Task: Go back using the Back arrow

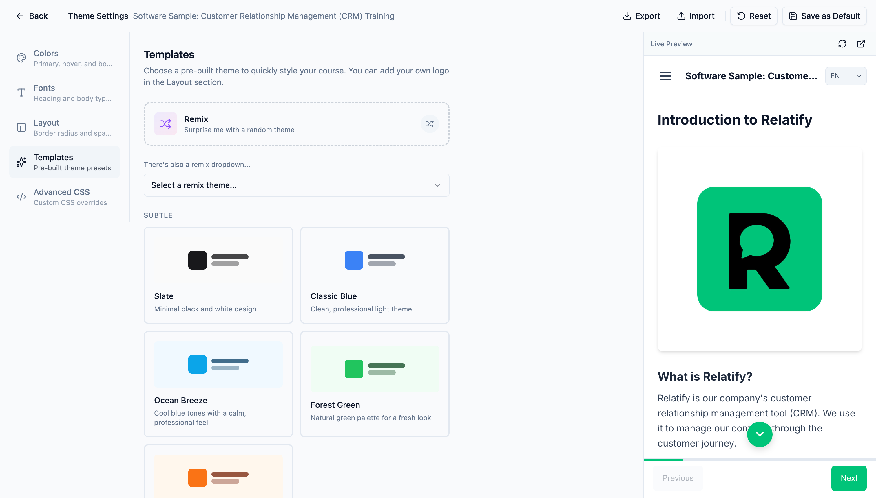Action: click(x=32, y=16)
